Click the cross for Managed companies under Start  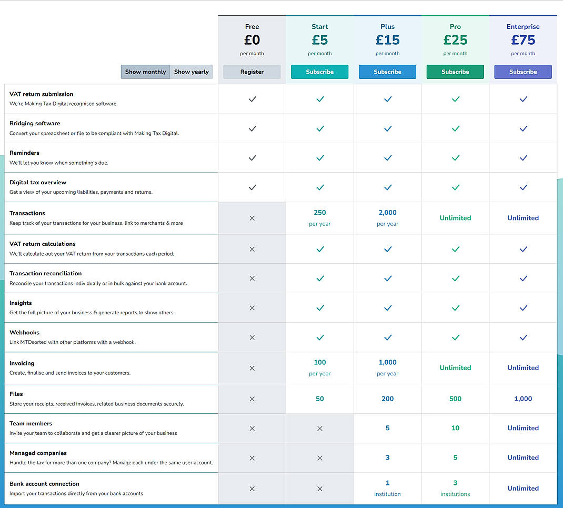pos(319,457)
